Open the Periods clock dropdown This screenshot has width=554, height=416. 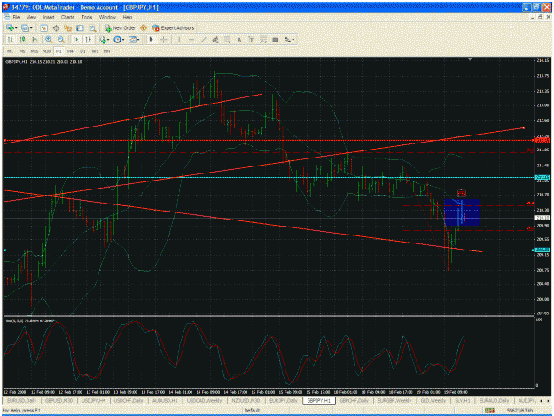pos(119,40)
